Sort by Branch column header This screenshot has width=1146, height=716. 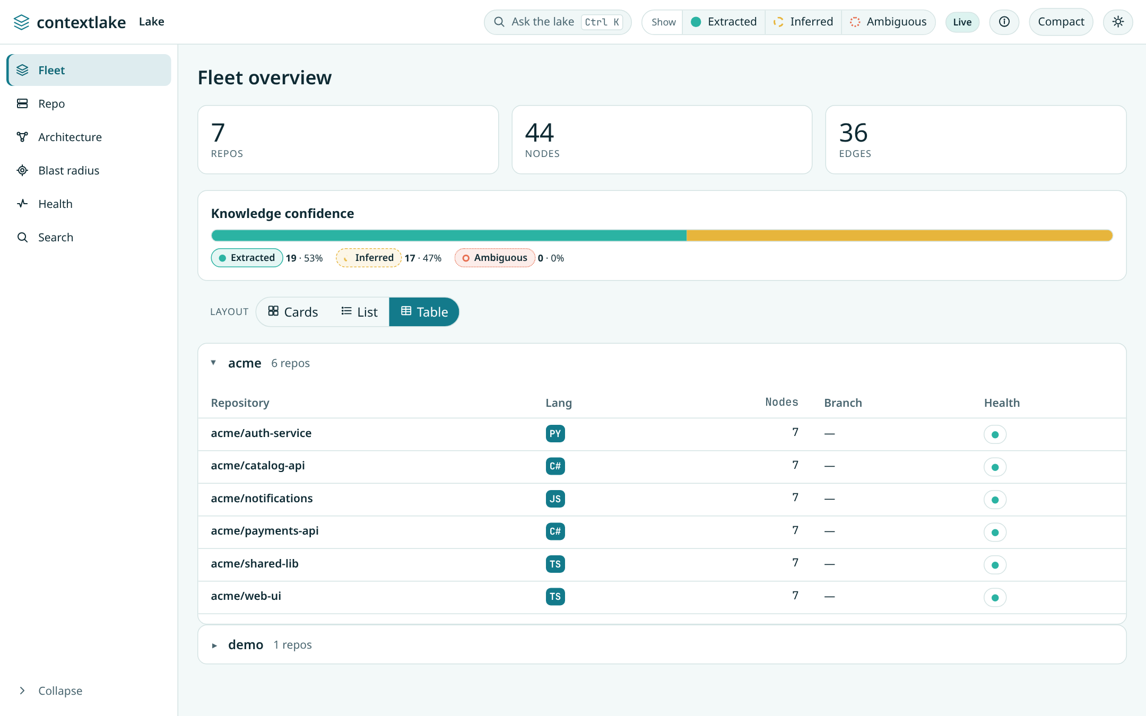point(843,403)
